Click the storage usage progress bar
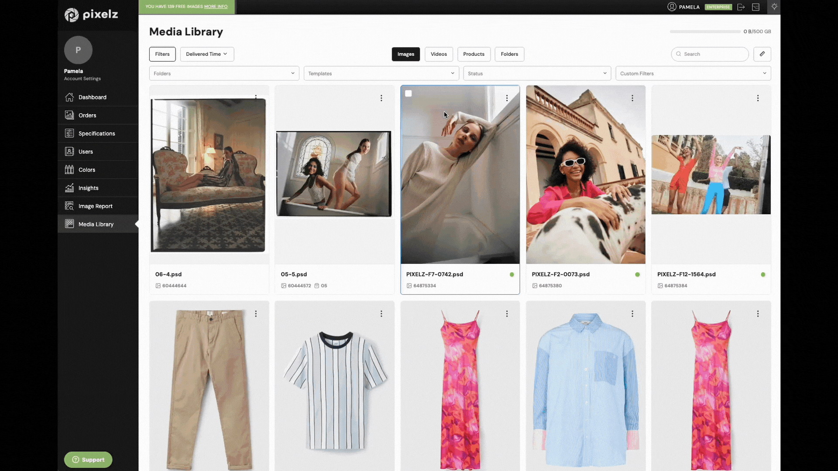The height and width of the screenshot is (471, 838). (705, 31)
